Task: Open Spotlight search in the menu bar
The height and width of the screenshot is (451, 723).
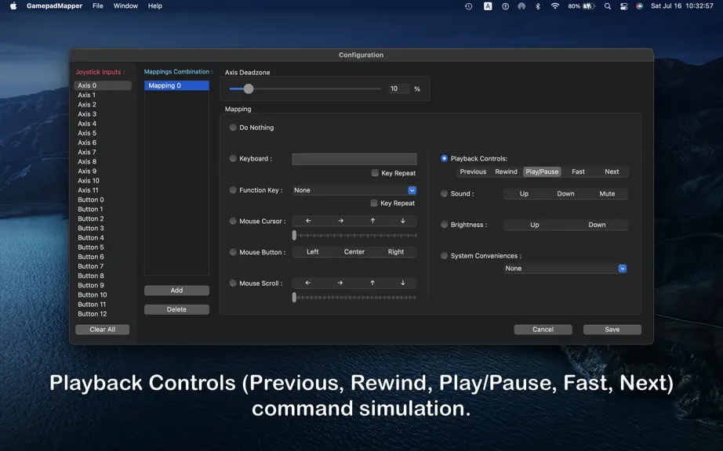Action: tap(608, 6)
